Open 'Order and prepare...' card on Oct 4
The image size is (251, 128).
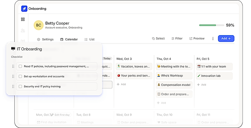tap(174, 94)
